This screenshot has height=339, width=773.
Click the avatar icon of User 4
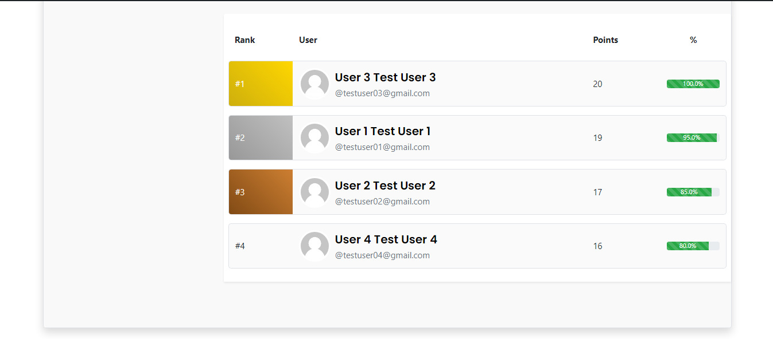click(314, 246)
